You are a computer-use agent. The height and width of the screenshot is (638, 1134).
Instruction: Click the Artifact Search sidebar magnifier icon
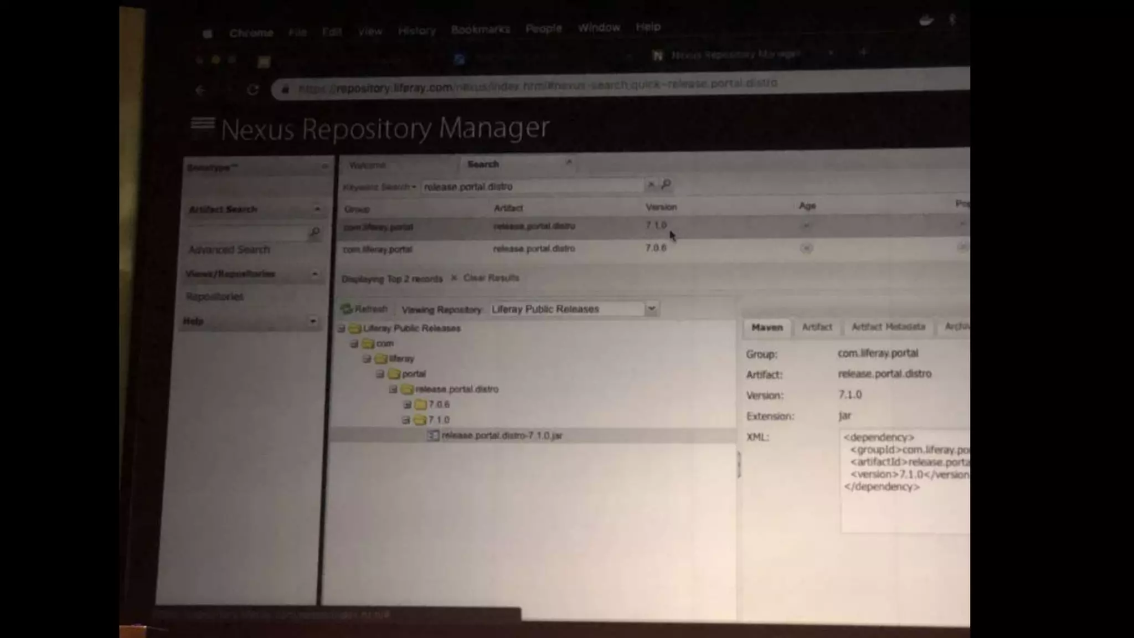(315, 232)
